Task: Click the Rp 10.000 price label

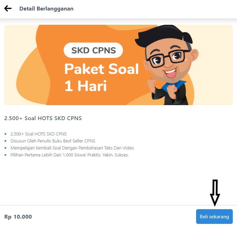Action: (x=18, y=217)
